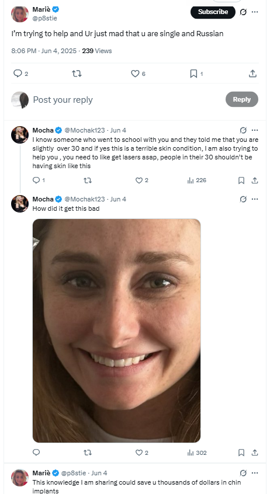This screenshot has height=494, width=270.
Task: Open more options on Mariè's bottom reply
Action: (255, 473)
